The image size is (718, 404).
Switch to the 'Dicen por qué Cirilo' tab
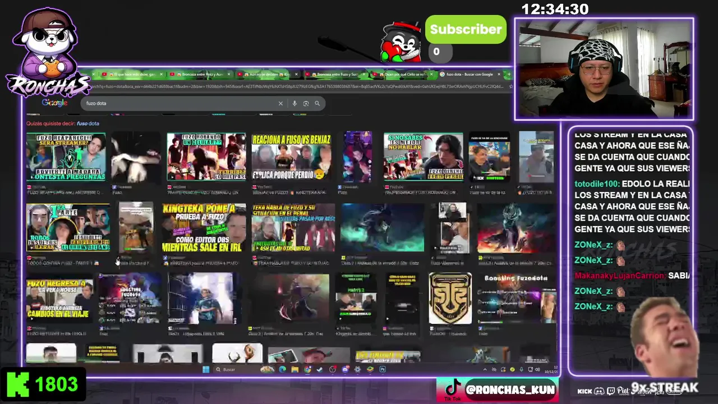(x=402, y=74)
